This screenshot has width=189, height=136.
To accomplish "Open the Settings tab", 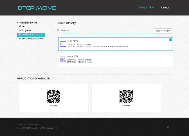I will click(165, 8).
